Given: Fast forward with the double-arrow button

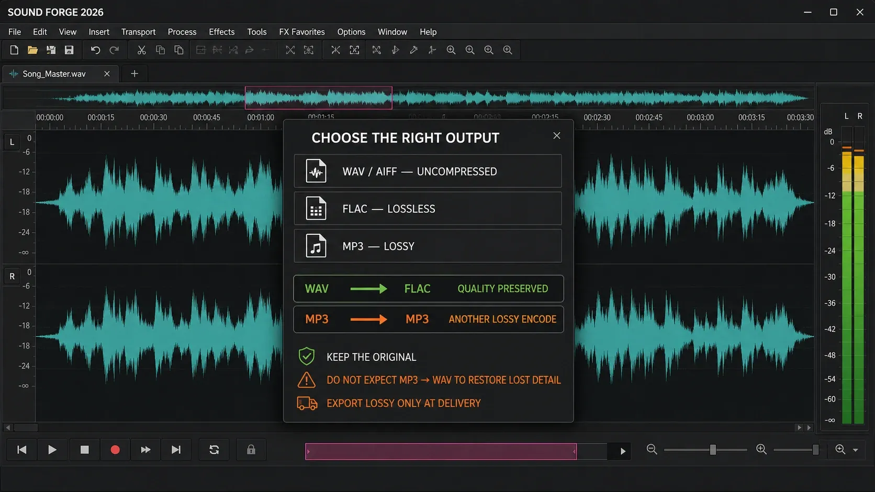Looking at the screenshot, I should (x=145, y=450).
